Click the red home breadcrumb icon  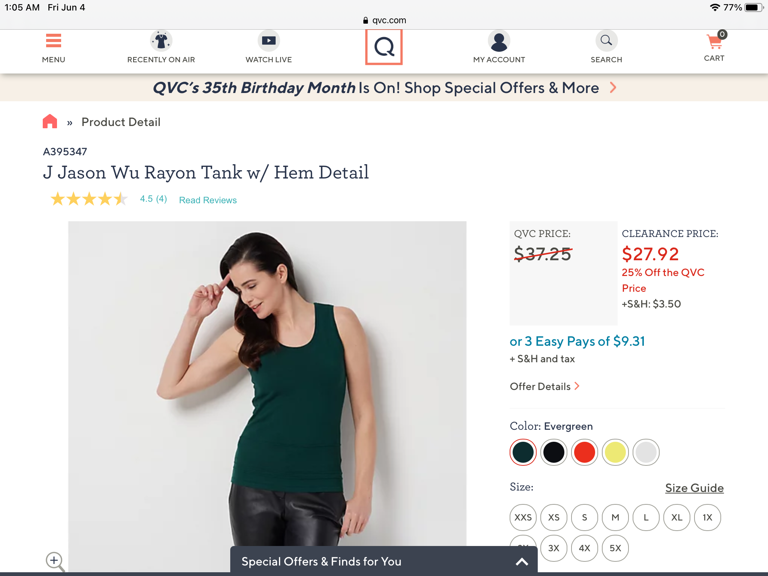coord(50,121)
